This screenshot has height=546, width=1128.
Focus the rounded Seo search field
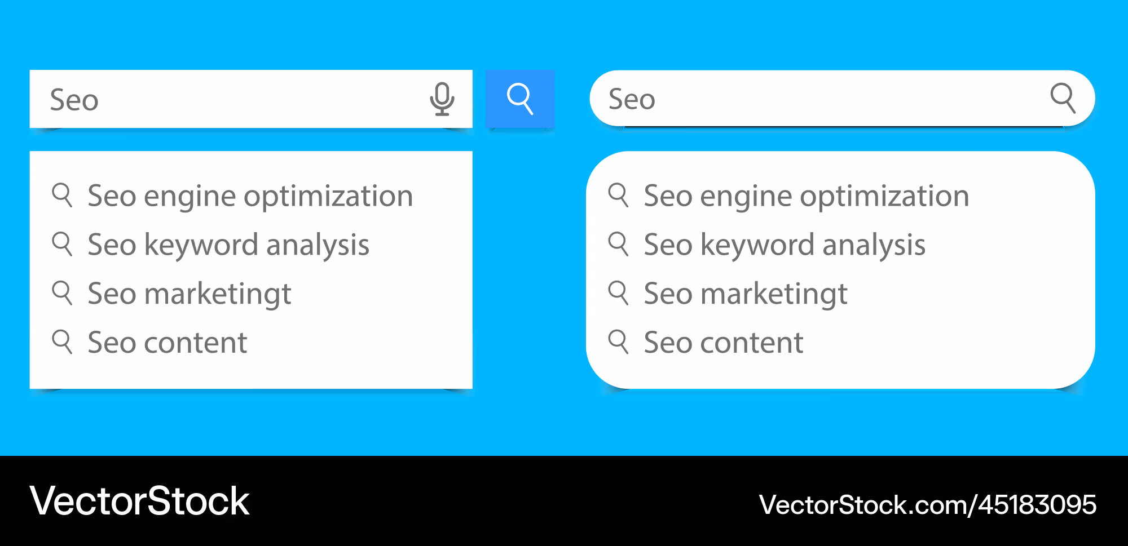[842, 98]
